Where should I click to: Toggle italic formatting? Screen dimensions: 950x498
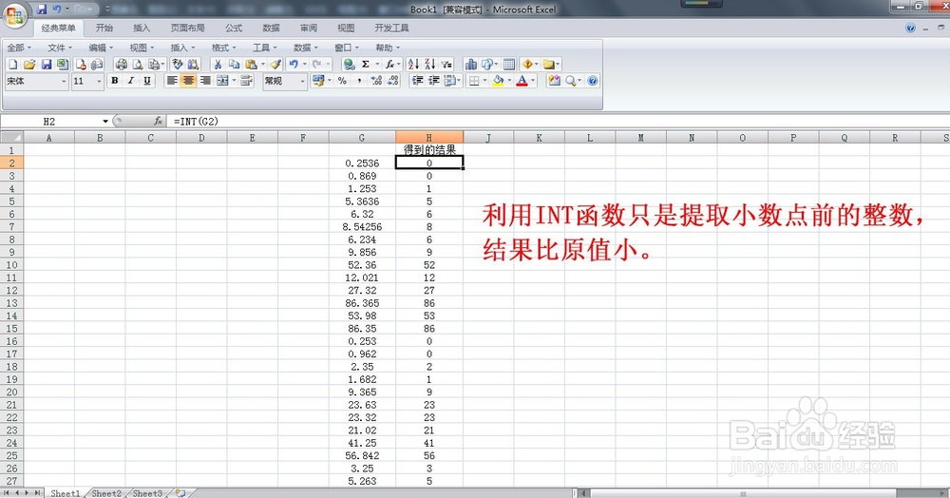click(x=131, y=81)
